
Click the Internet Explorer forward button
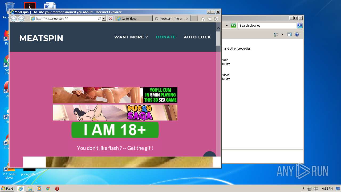(x=21, y=18)
